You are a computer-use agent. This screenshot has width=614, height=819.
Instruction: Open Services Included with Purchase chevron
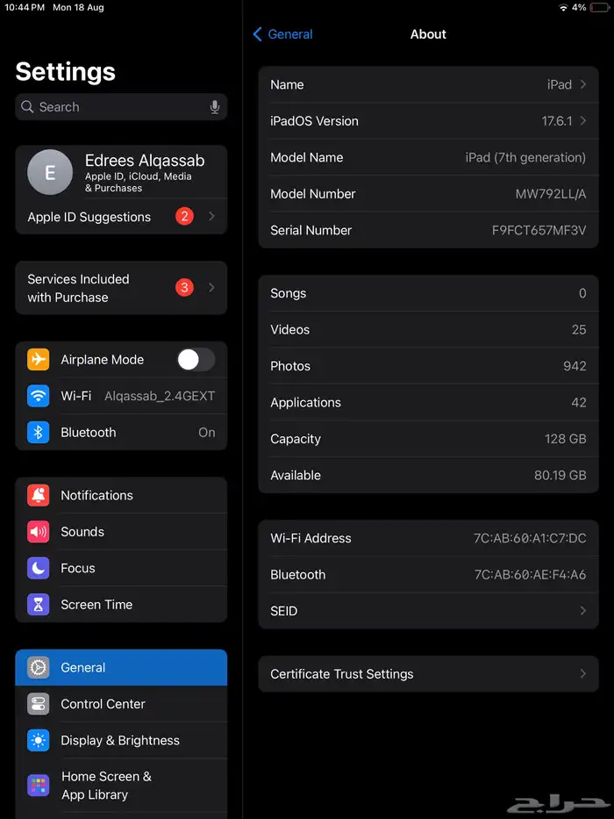pyautogui.click(x=211, y=287)
